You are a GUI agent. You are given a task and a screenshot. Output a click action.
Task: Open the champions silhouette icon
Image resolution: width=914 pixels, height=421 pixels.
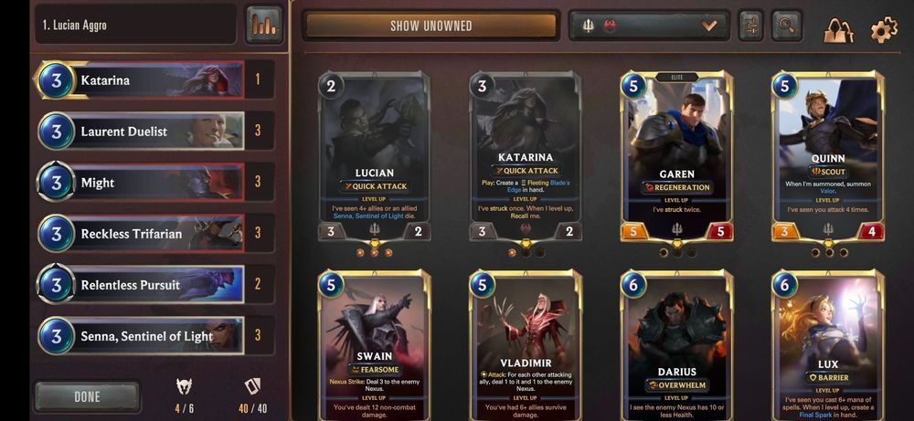click(x=838, y=30)
